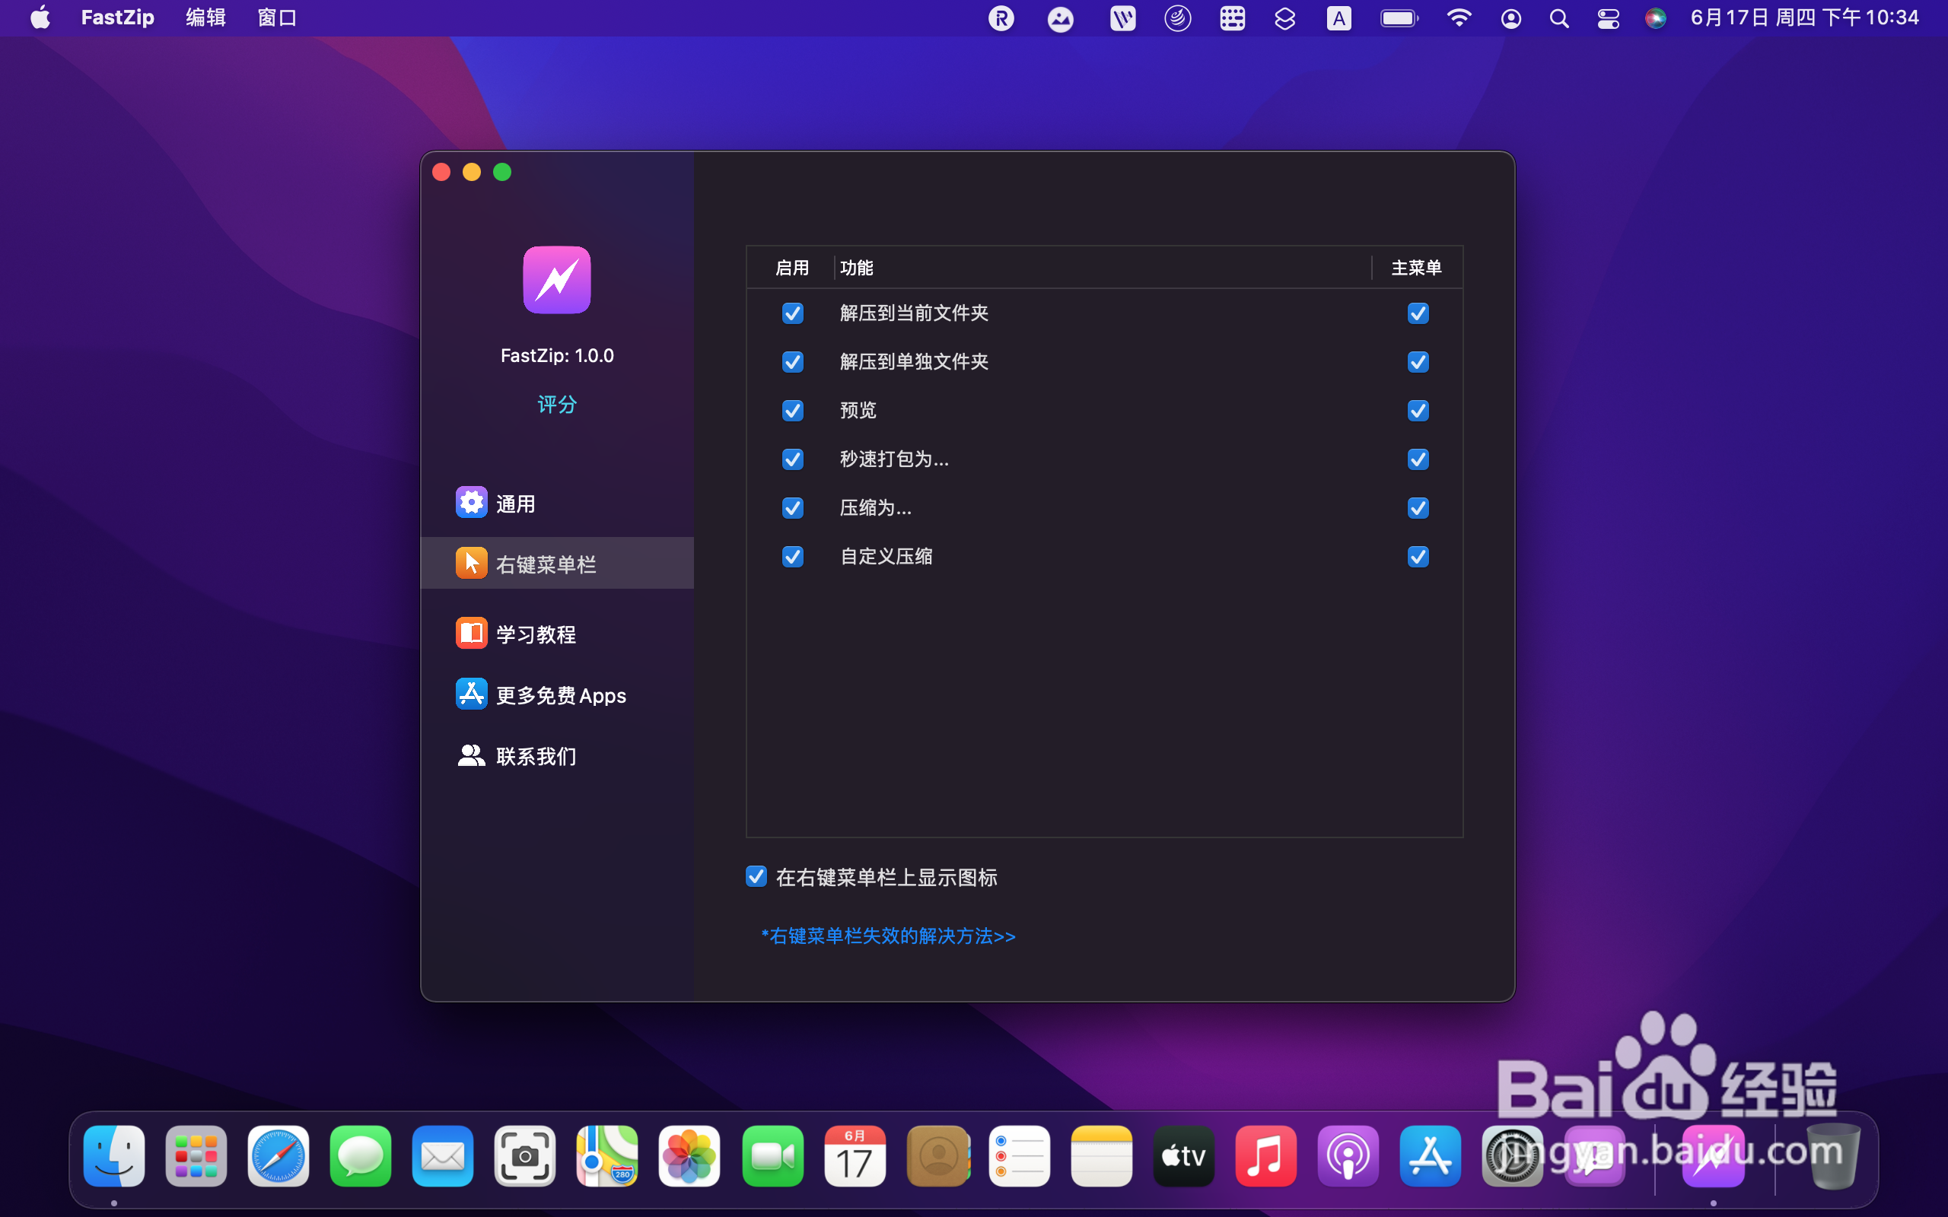Image resolution: width=1948 pixels, height=1217 pixels.
Task: Open the Screenshot app in the Dock
Action: click(x=525, y=1156)
